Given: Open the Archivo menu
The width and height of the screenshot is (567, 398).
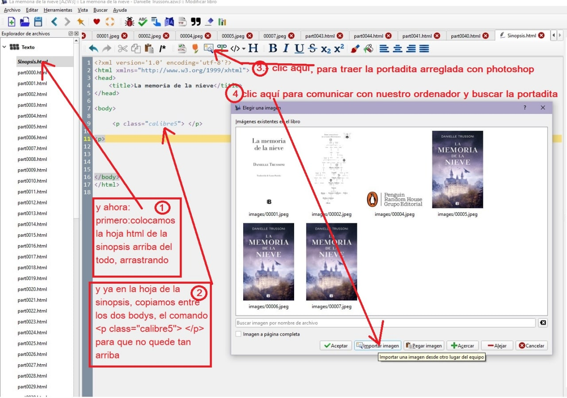Looking at the screenshot, I should (x=12, y=10).
